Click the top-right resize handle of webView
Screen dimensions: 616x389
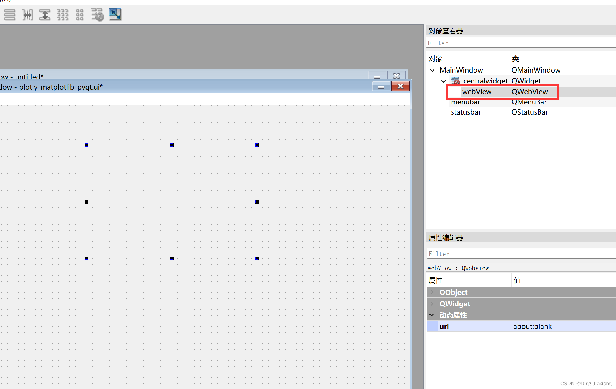pos(257,145)
